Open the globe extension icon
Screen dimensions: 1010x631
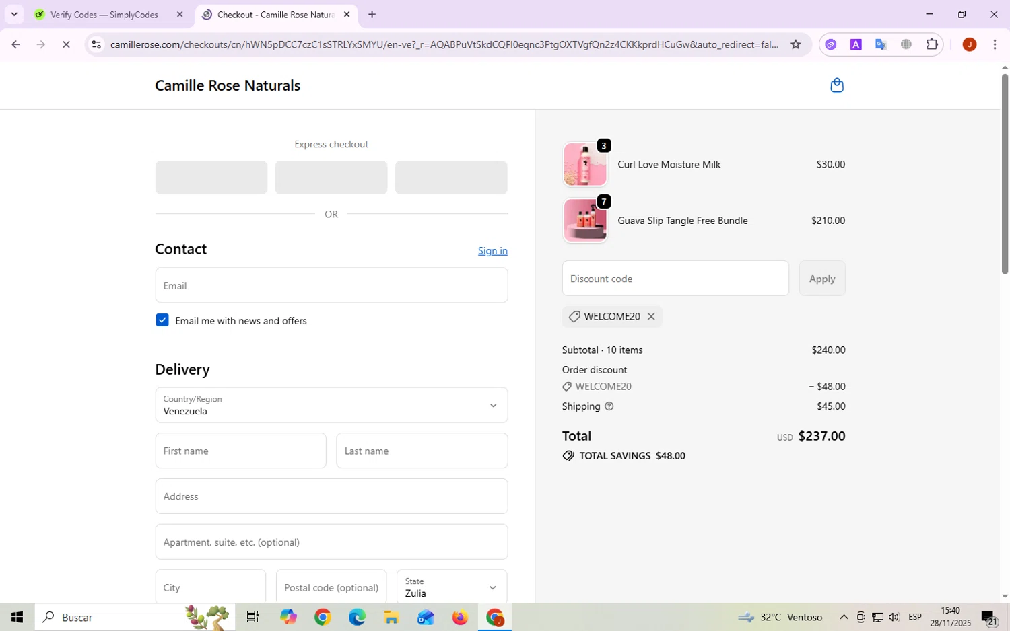[x=906, y=44]
